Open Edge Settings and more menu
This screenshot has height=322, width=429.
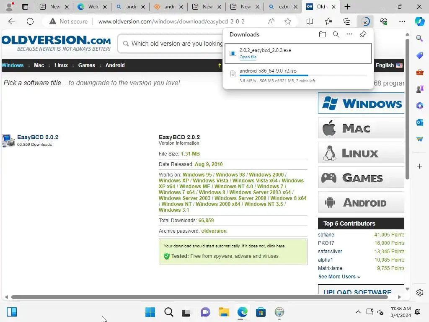(402, 21)
